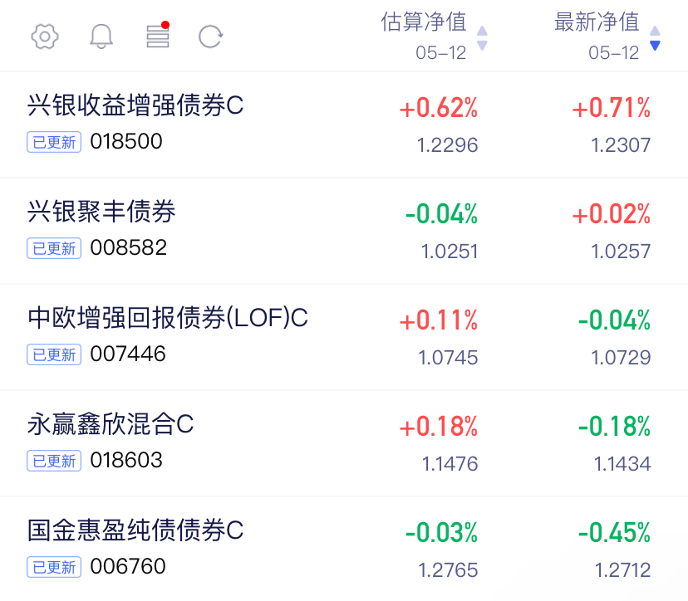688x601 pixels.
Task: Click the 已更新 tag beside 008582
Action: pyautogui.click(x=54, y=248)
